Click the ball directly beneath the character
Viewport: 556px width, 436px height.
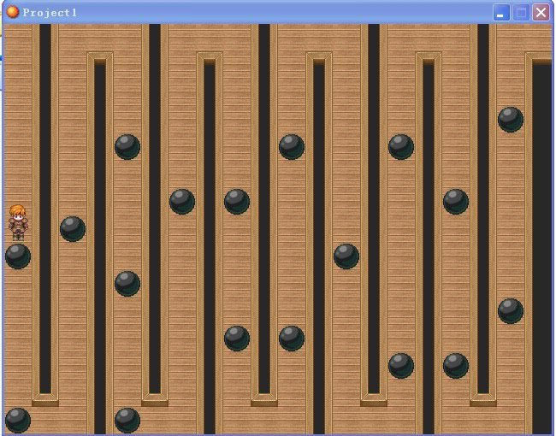(x=18, y=256)
